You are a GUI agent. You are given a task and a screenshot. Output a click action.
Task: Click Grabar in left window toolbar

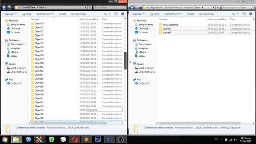tap(62, 14)
